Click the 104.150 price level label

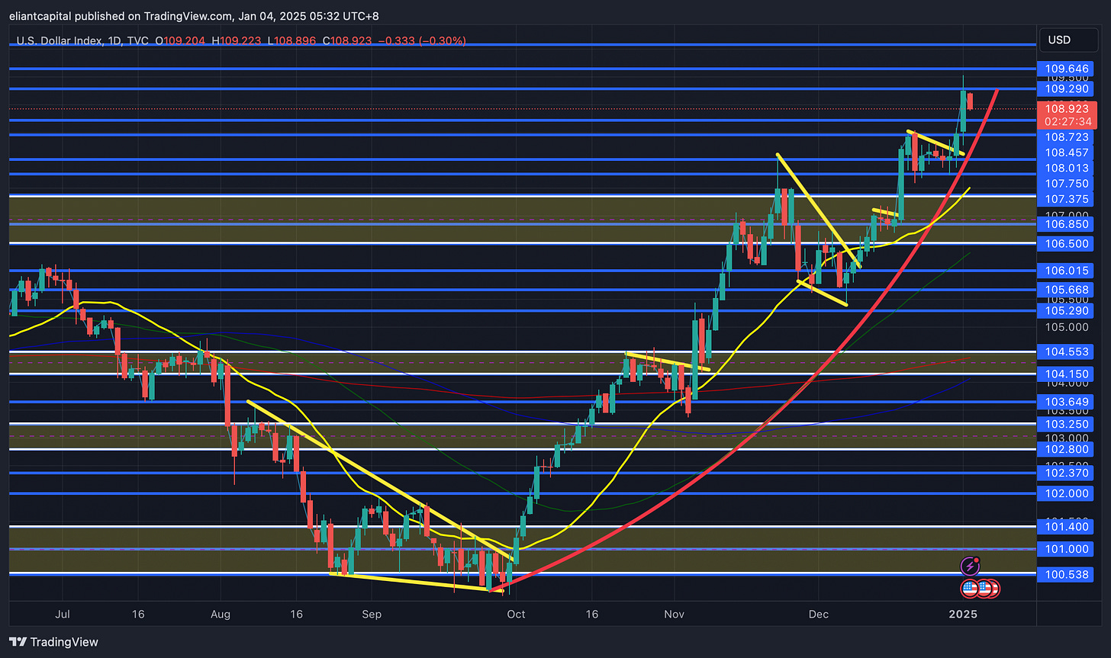1066,374
